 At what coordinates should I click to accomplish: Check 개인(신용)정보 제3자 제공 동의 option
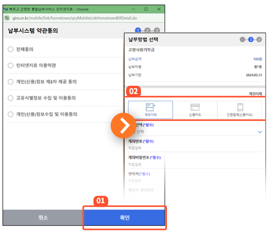[x=11, y=82]
